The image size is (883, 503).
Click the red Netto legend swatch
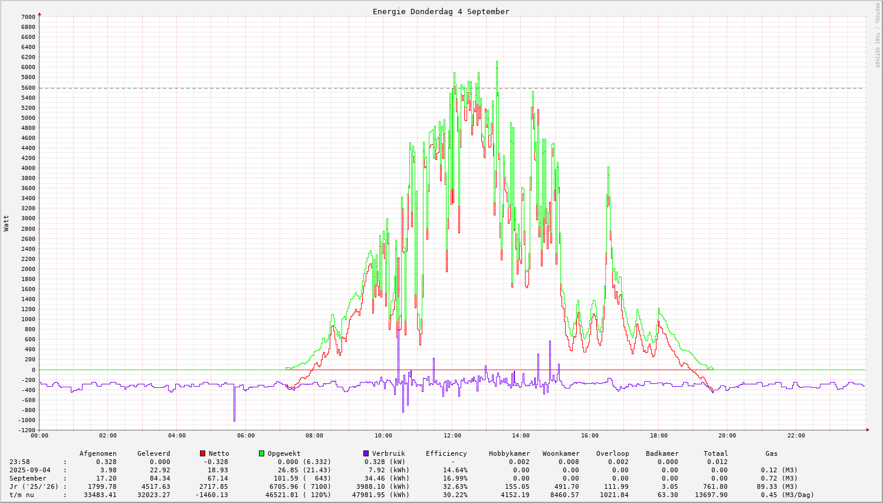coord(203,453)
